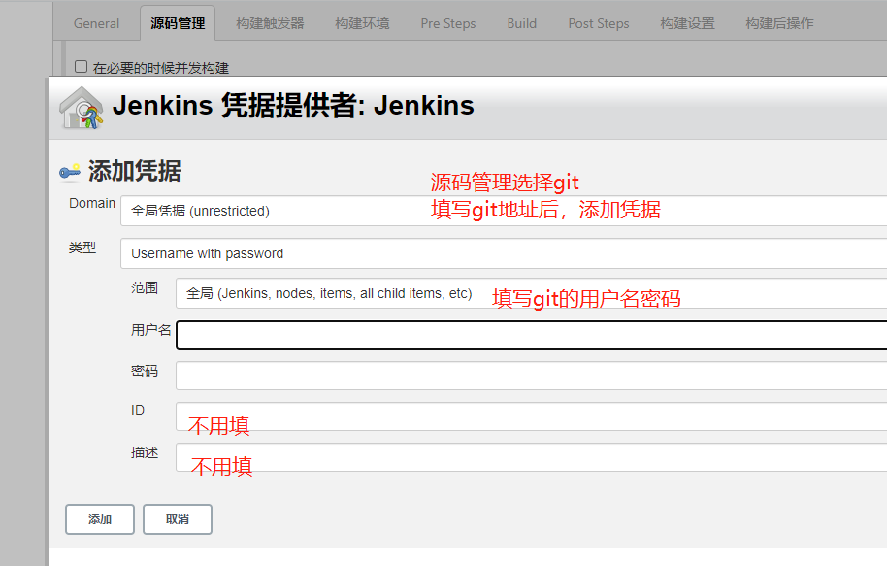Open the General tab
This screenshot has height=566, width=887.
click(x=96, y=23)
